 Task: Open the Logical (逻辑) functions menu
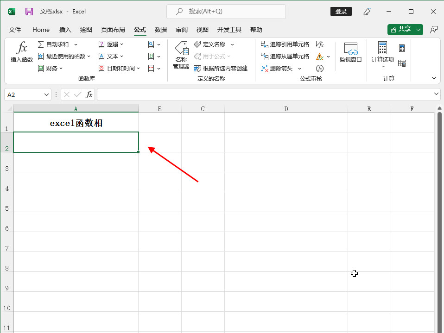coord(111,44)
